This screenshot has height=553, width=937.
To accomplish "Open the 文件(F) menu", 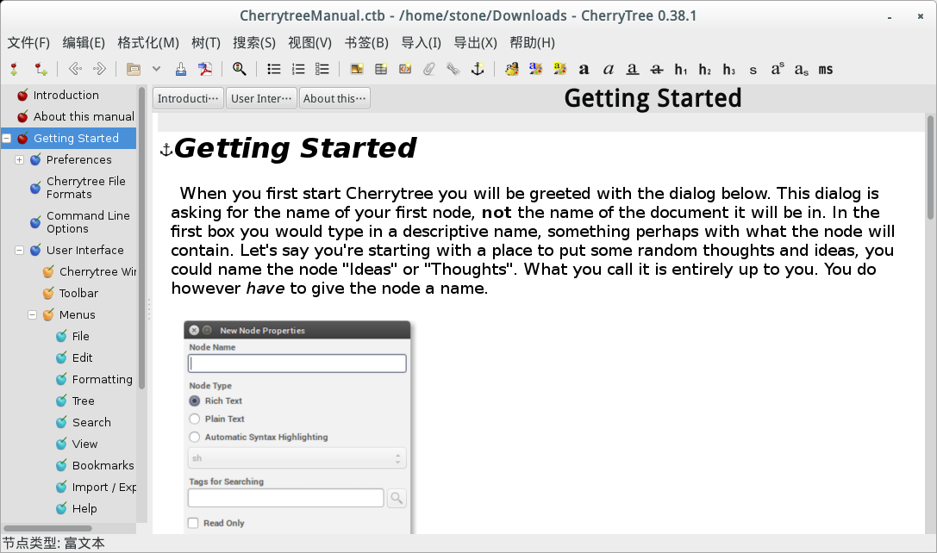I will [x=28, y=42].
